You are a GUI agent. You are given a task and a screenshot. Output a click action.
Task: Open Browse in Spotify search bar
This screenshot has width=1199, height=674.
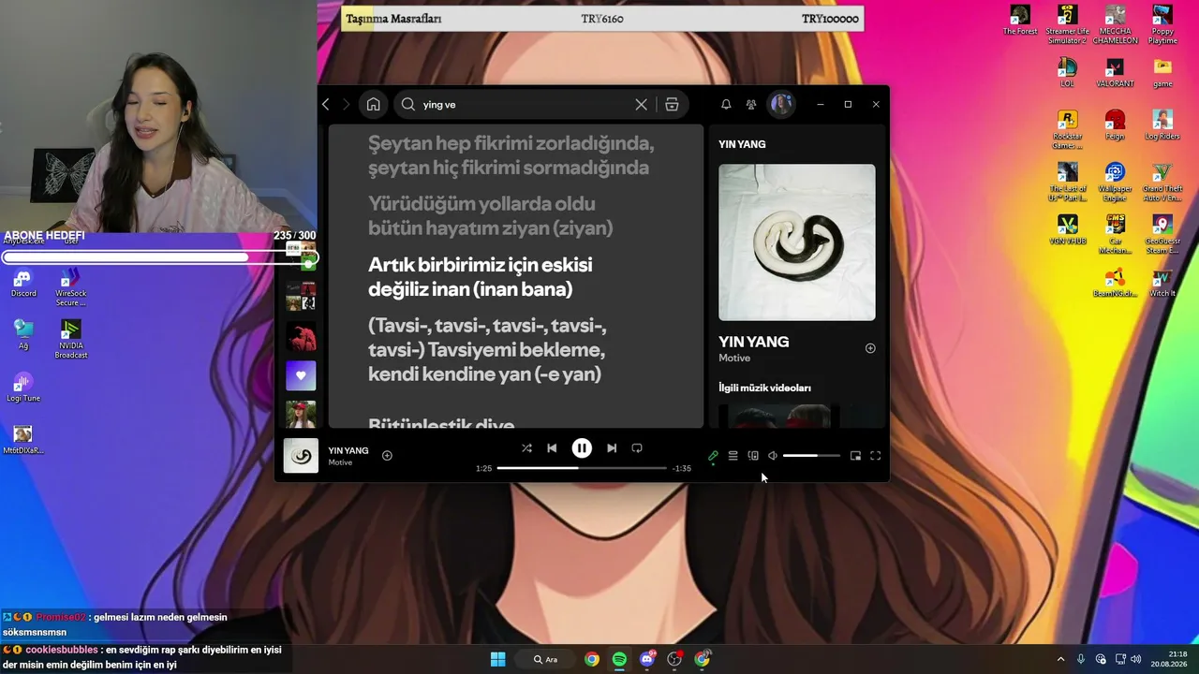pos(672,105)
